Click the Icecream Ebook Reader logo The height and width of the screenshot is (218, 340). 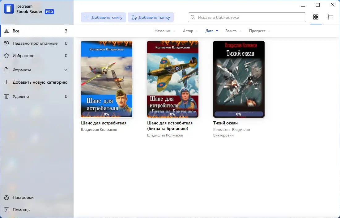[x=9, y=9]
